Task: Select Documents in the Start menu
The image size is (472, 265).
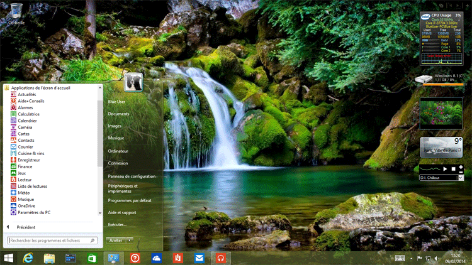Action: pyautogui.click(x=118, y=114)
